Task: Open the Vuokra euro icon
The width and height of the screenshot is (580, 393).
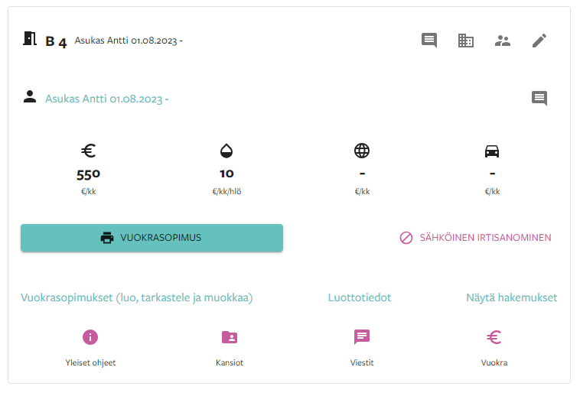Action: coord(494,337)
